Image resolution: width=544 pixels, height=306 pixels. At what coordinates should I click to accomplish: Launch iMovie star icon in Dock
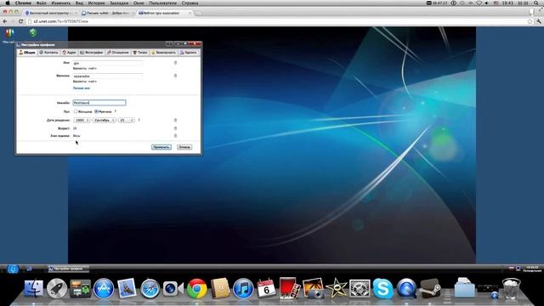click(337, 289)
